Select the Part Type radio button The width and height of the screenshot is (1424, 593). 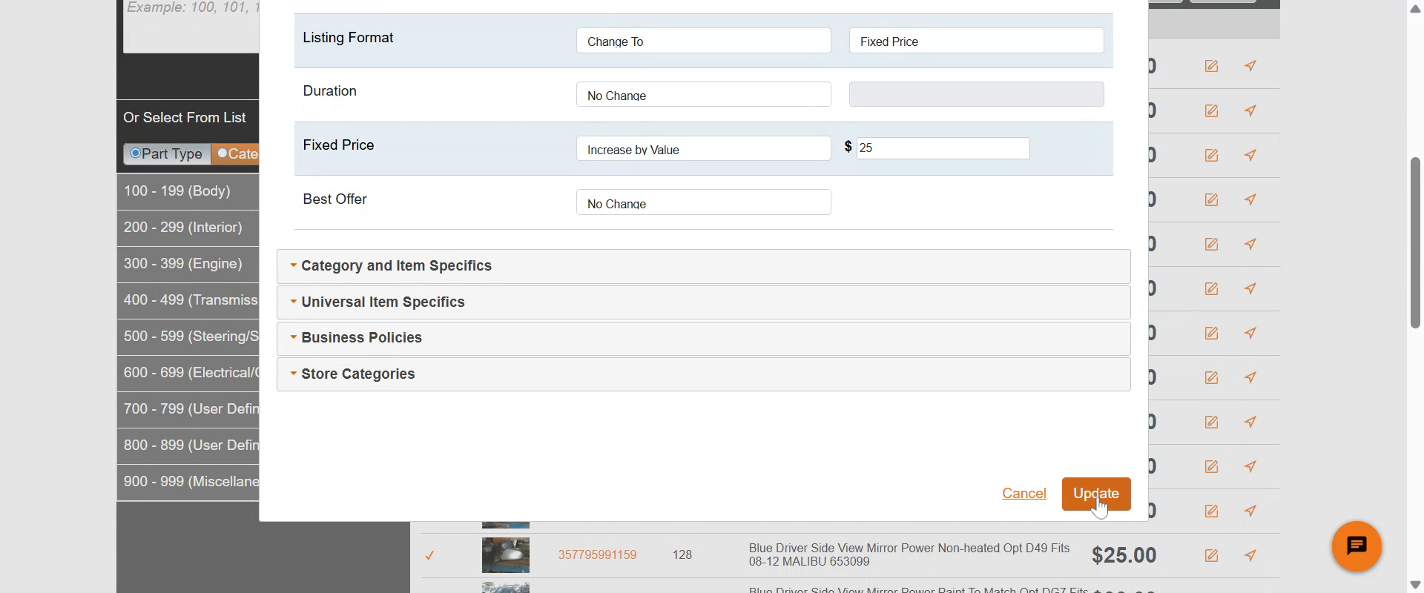click(x=136, y=153)
